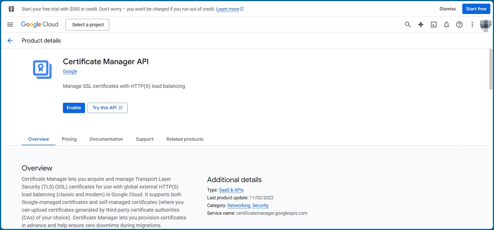The image size is (494, 230).
Task: Open the Support tab
Action: click(145, 139)
